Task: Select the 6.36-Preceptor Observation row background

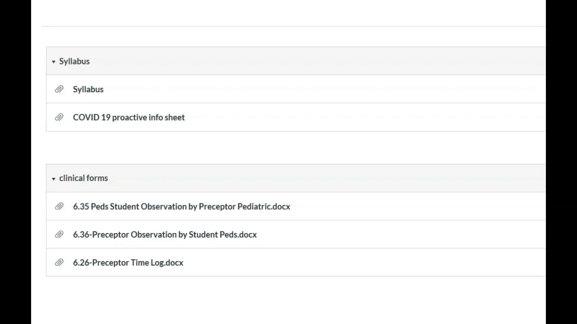Action: 397,234
